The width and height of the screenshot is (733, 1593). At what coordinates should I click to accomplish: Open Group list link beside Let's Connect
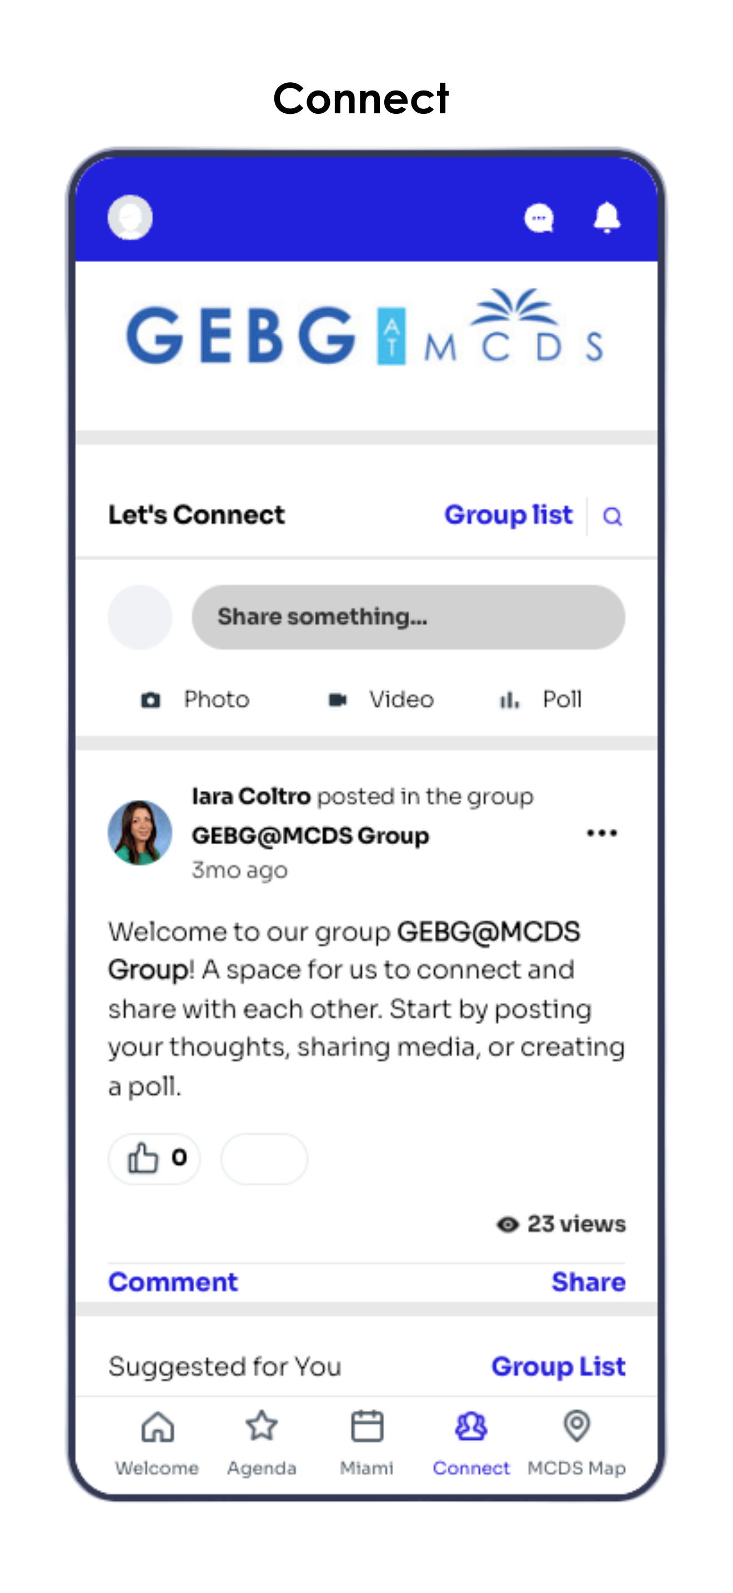click(508, 515)
